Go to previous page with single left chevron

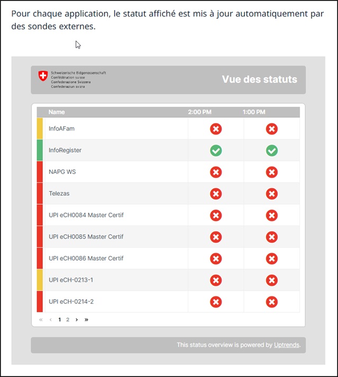tap(51, 320)
